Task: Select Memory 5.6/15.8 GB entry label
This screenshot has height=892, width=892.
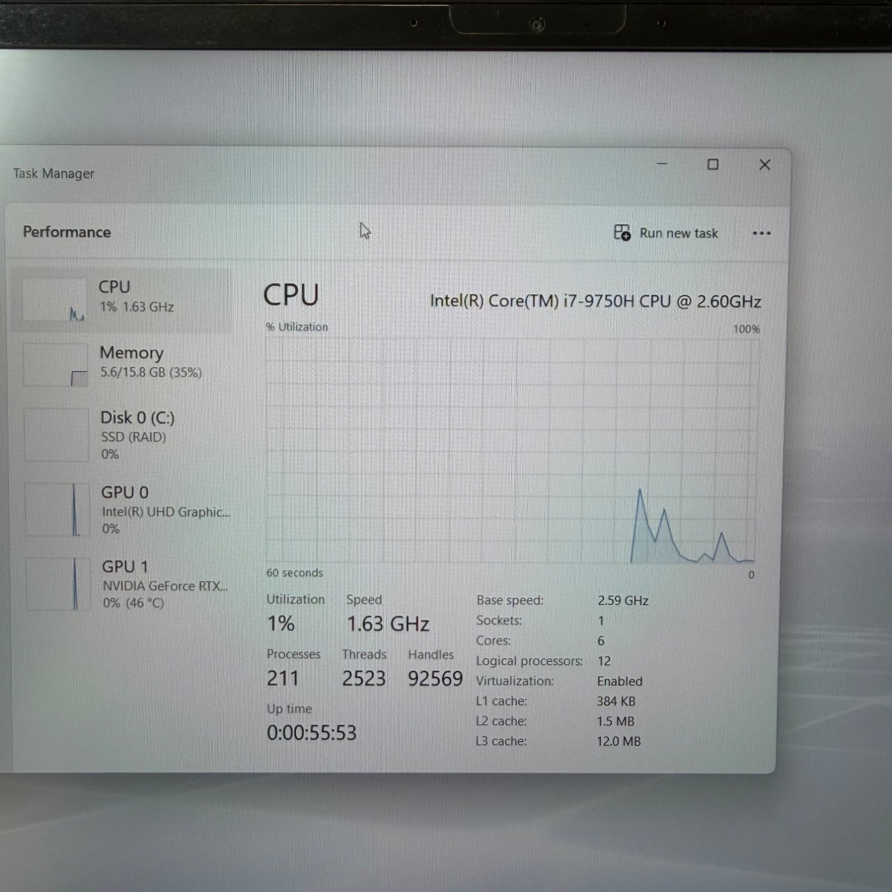Action: point(150,362)
